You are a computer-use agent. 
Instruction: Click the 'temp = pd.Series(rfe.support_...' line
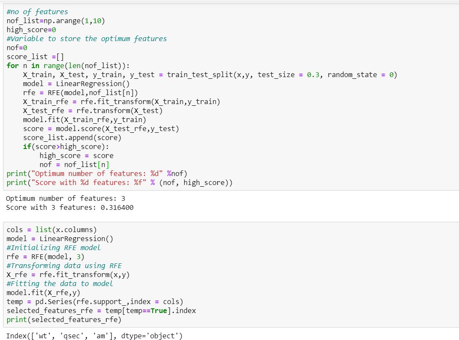(x=95, y=301)
